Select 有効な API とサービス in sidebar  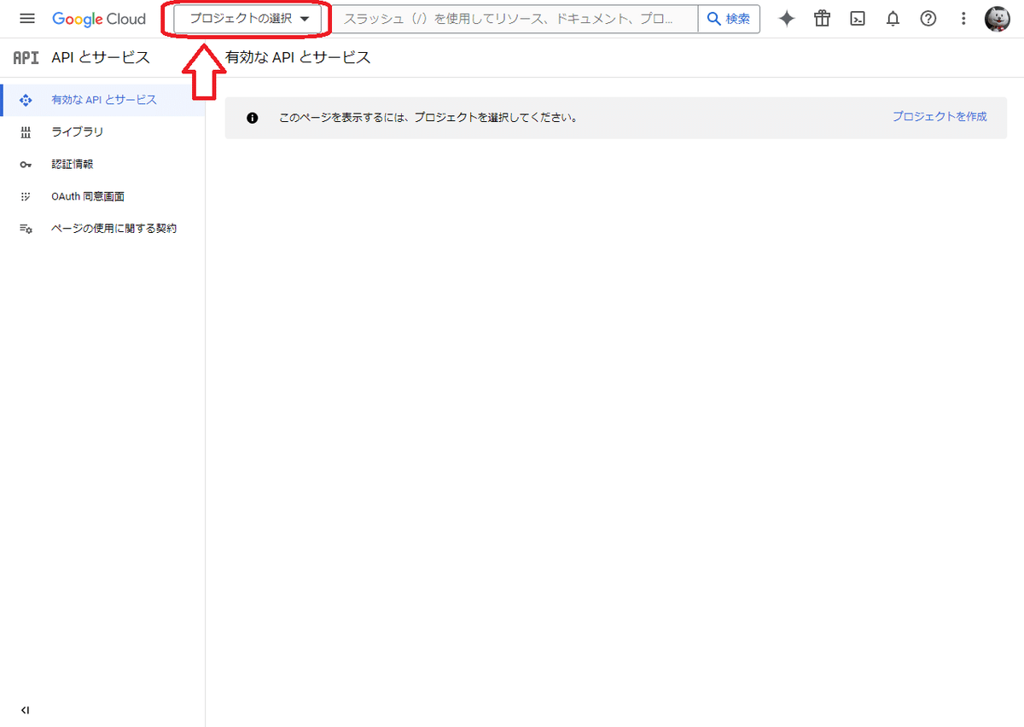(x=102, y=100)
